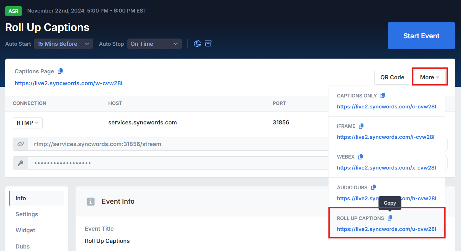This screenshot has height=251, width=461.
Task: Copy the Webex URL
Action: tap(361, 157)
